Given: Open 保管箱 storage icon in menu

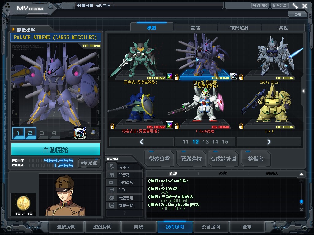Looking at the screenshot, I should (x=112, y=175).
